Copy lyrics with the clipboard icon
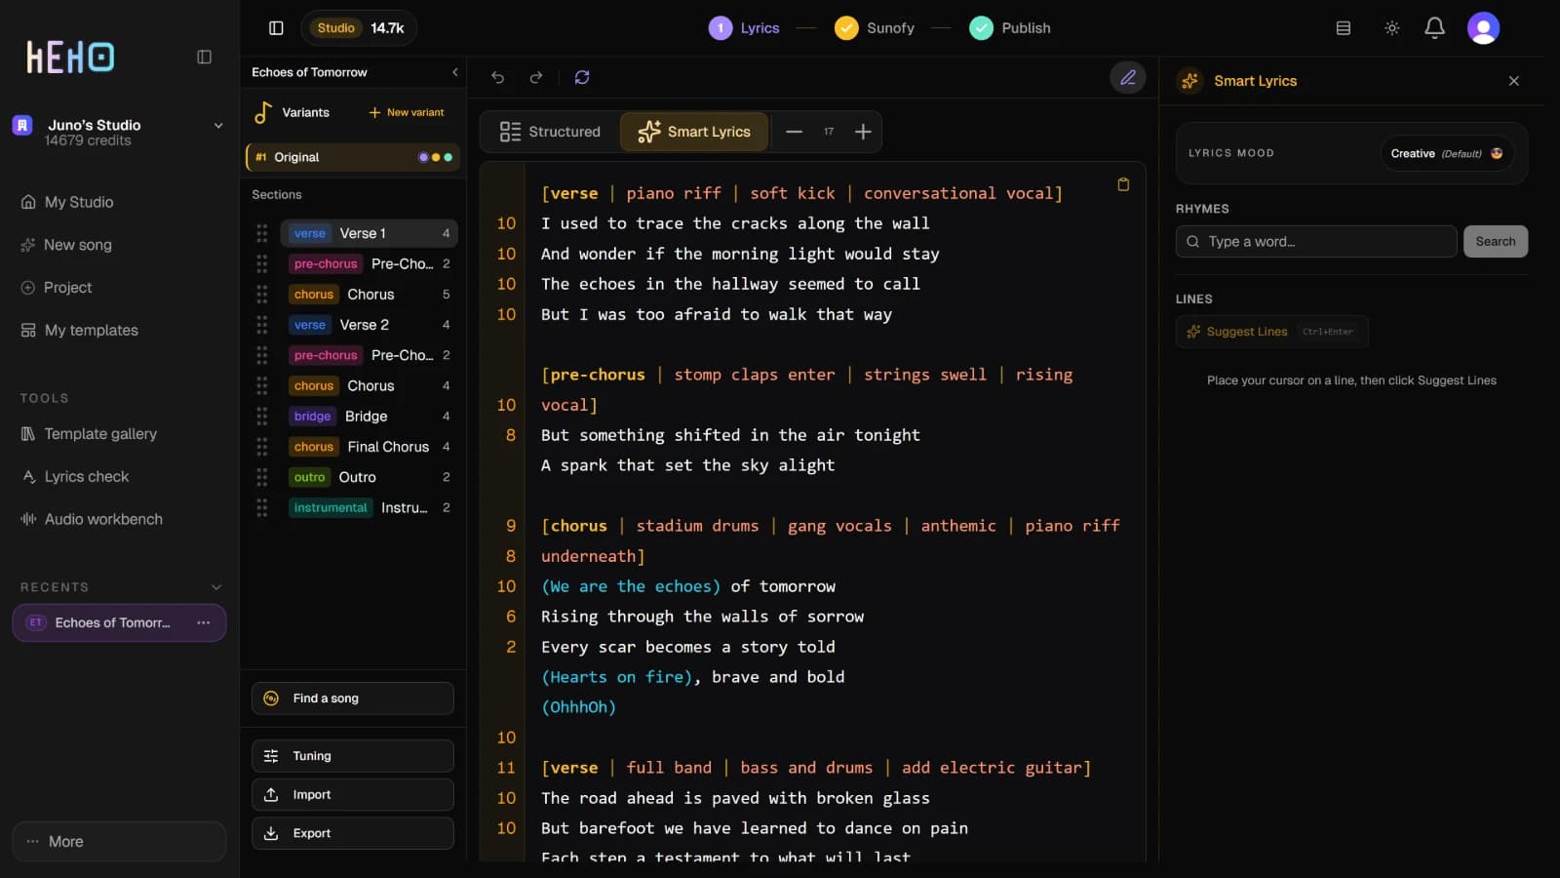The width and height of the screenshot is (1560, 878). (1123, 184)
